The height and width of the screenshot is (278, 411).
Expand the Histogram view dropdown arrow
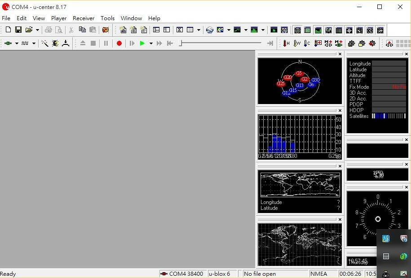pos(263,30)
